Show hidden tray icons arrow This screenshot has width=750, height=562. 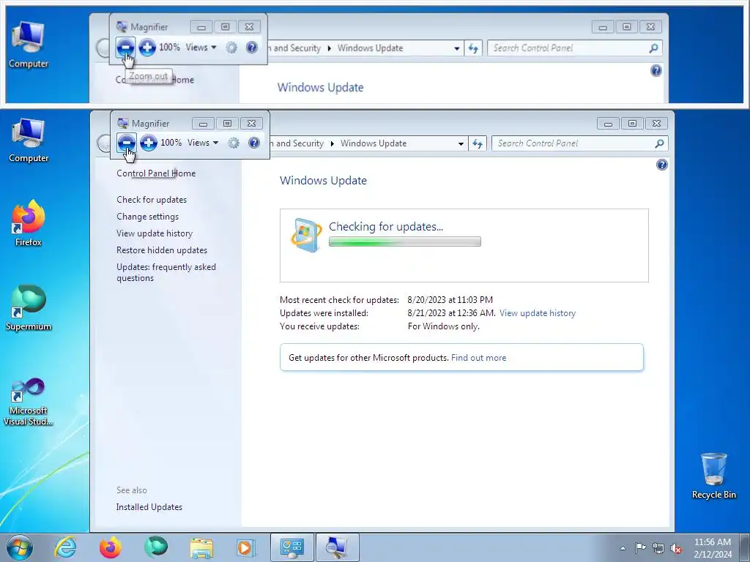tap(623, 548)
